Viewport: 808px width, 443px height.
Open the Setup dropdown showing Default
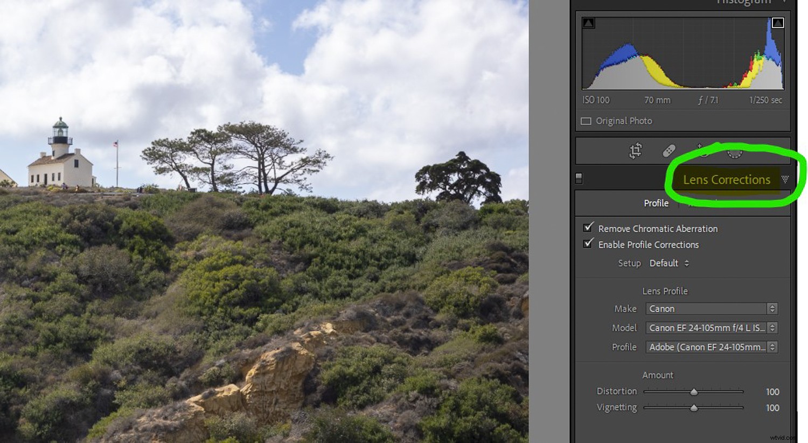tap(668, 263)
